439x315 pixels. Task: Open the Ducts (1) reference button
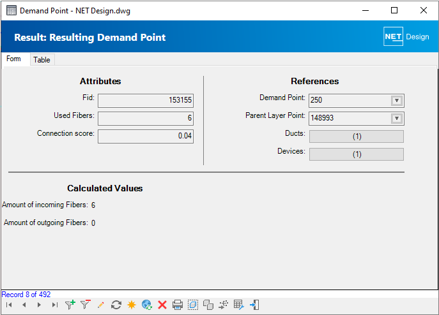[356, 136]
